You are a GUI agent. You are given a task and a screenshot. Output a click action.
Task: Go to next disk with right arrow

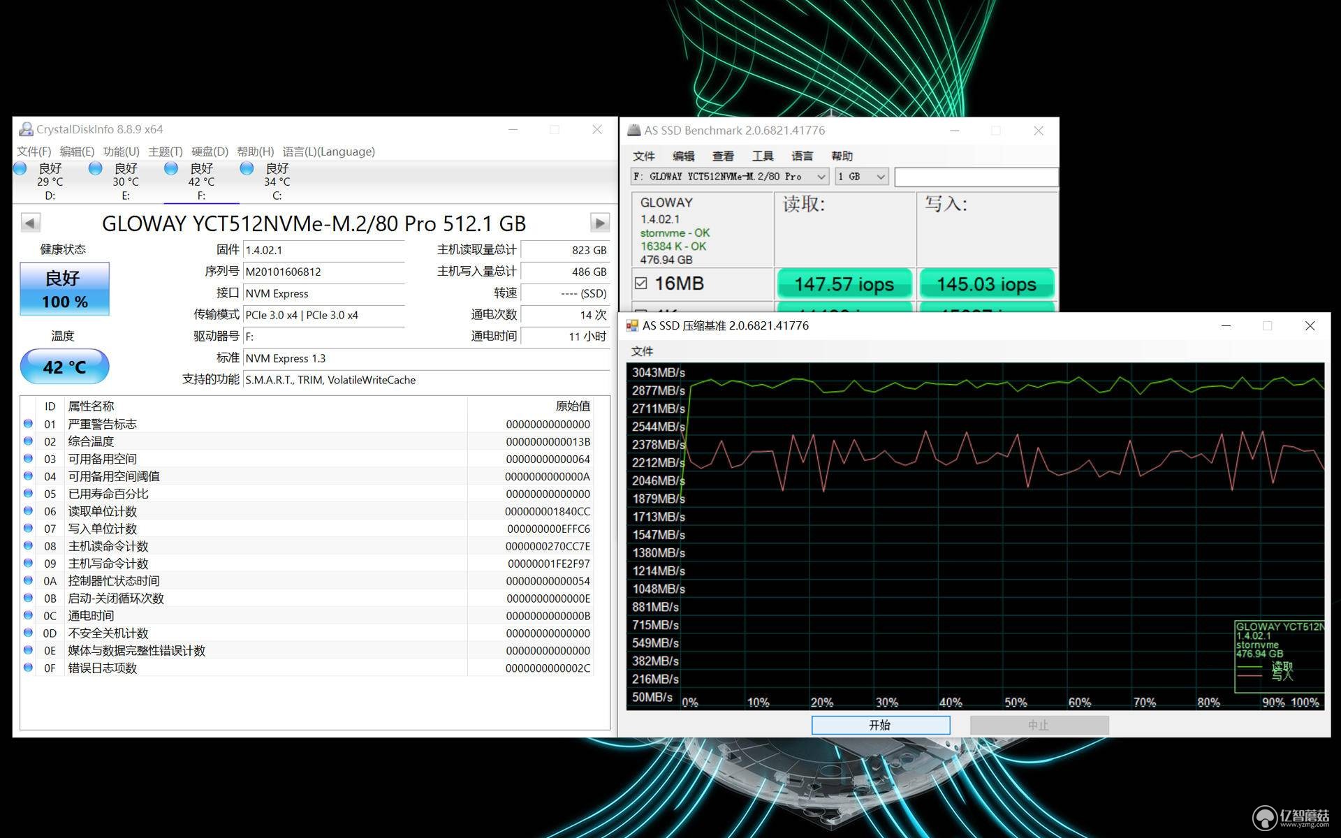[x=600, y=223]
